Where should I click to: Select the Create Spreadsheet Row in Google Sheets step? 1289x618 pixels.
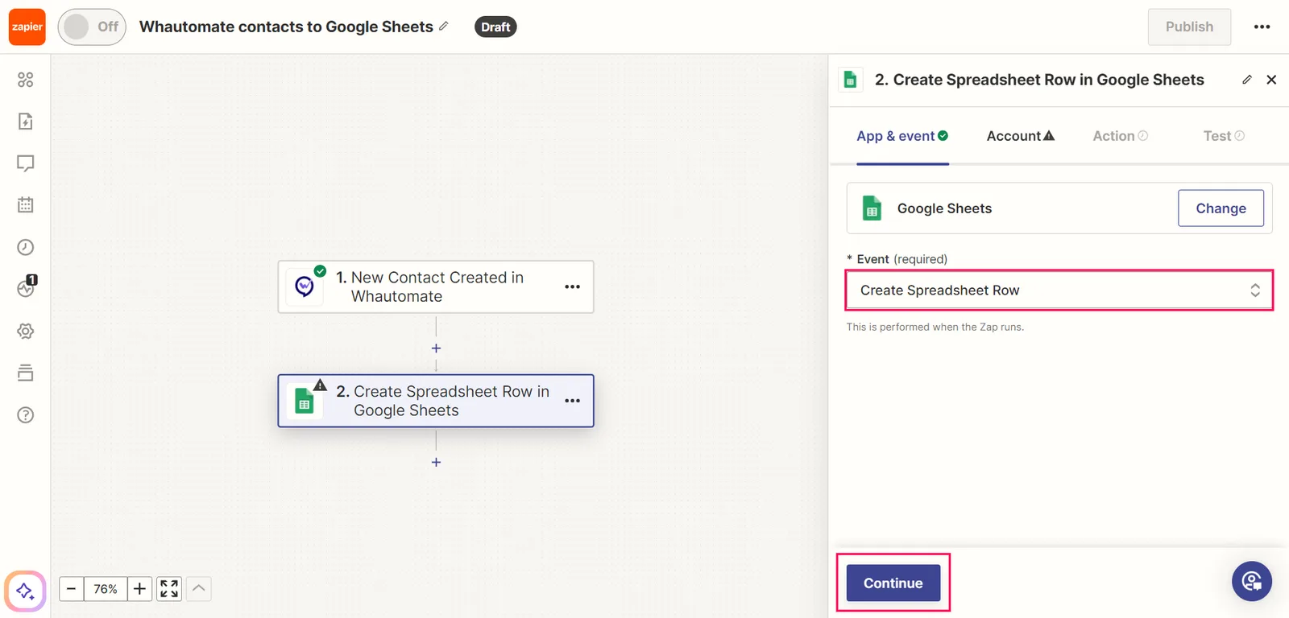436,401
